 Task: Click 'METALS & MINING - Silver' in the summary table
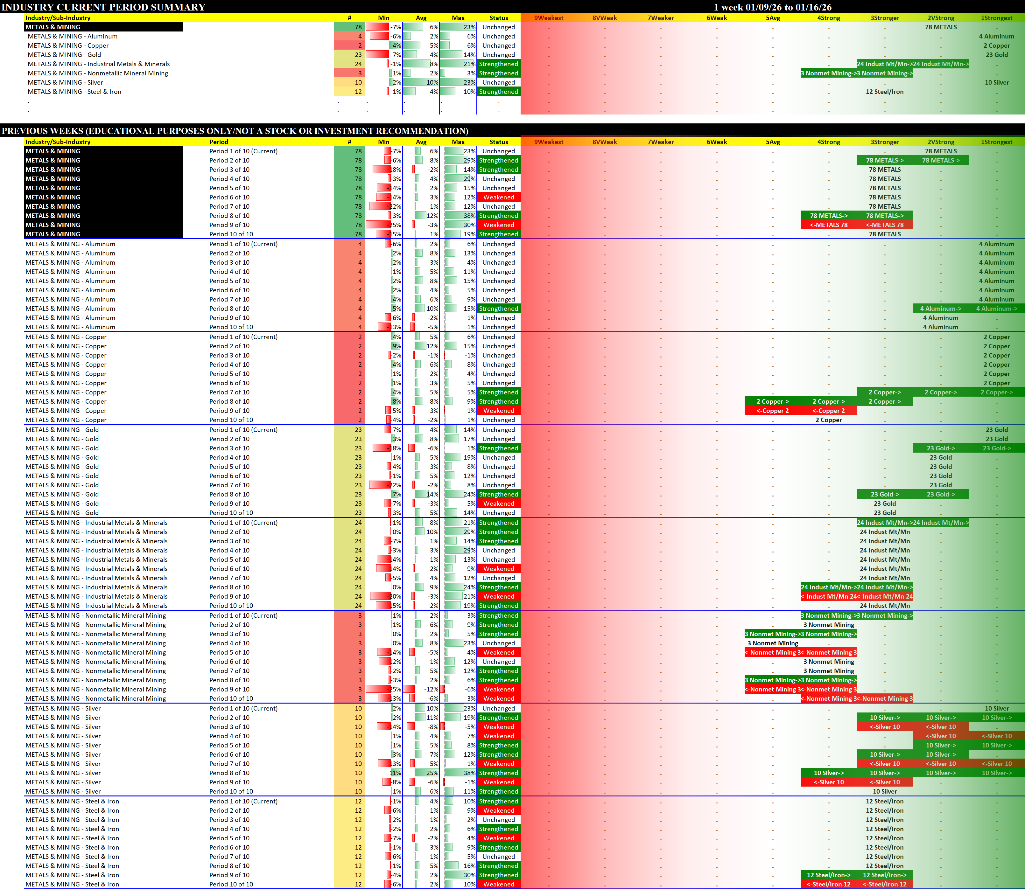click(x=65, y=83)
